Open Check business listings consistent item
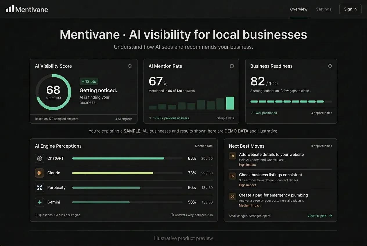The height and width of the screenshot is (246, 367). [270, 175]
